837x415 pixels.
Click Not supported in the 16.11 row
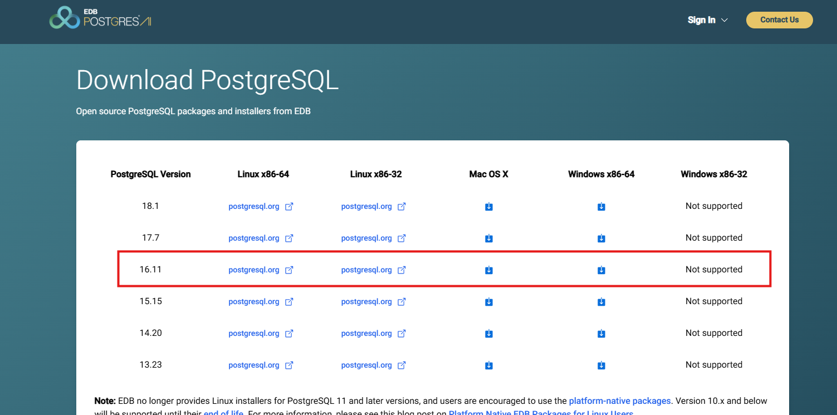click(x=714, y=270)
